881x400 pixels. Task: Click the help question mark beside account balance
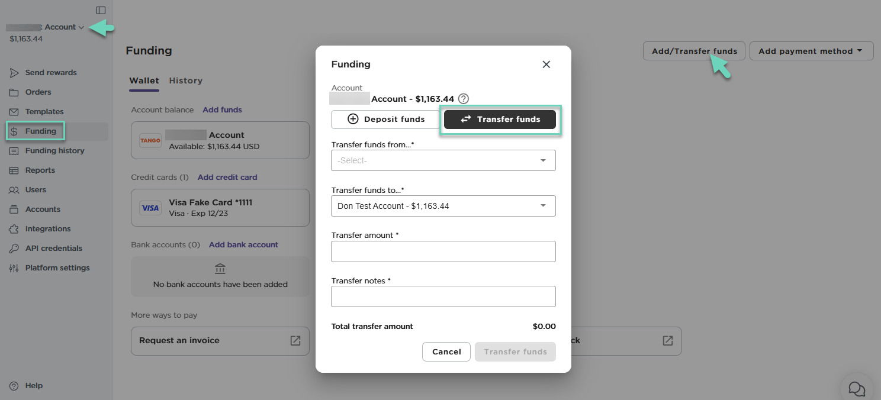[x=464, y=99]
